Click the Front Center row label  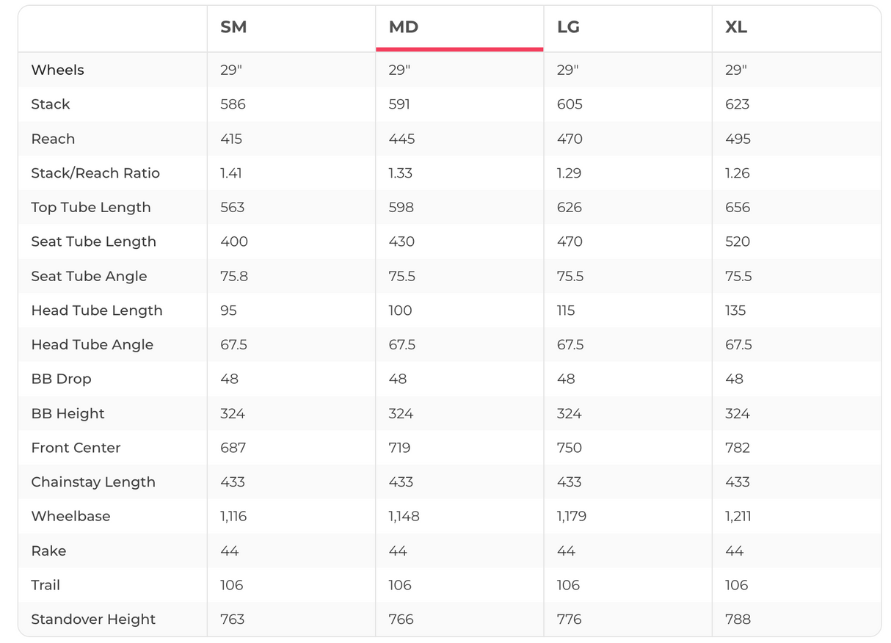[x=76, y=448]
